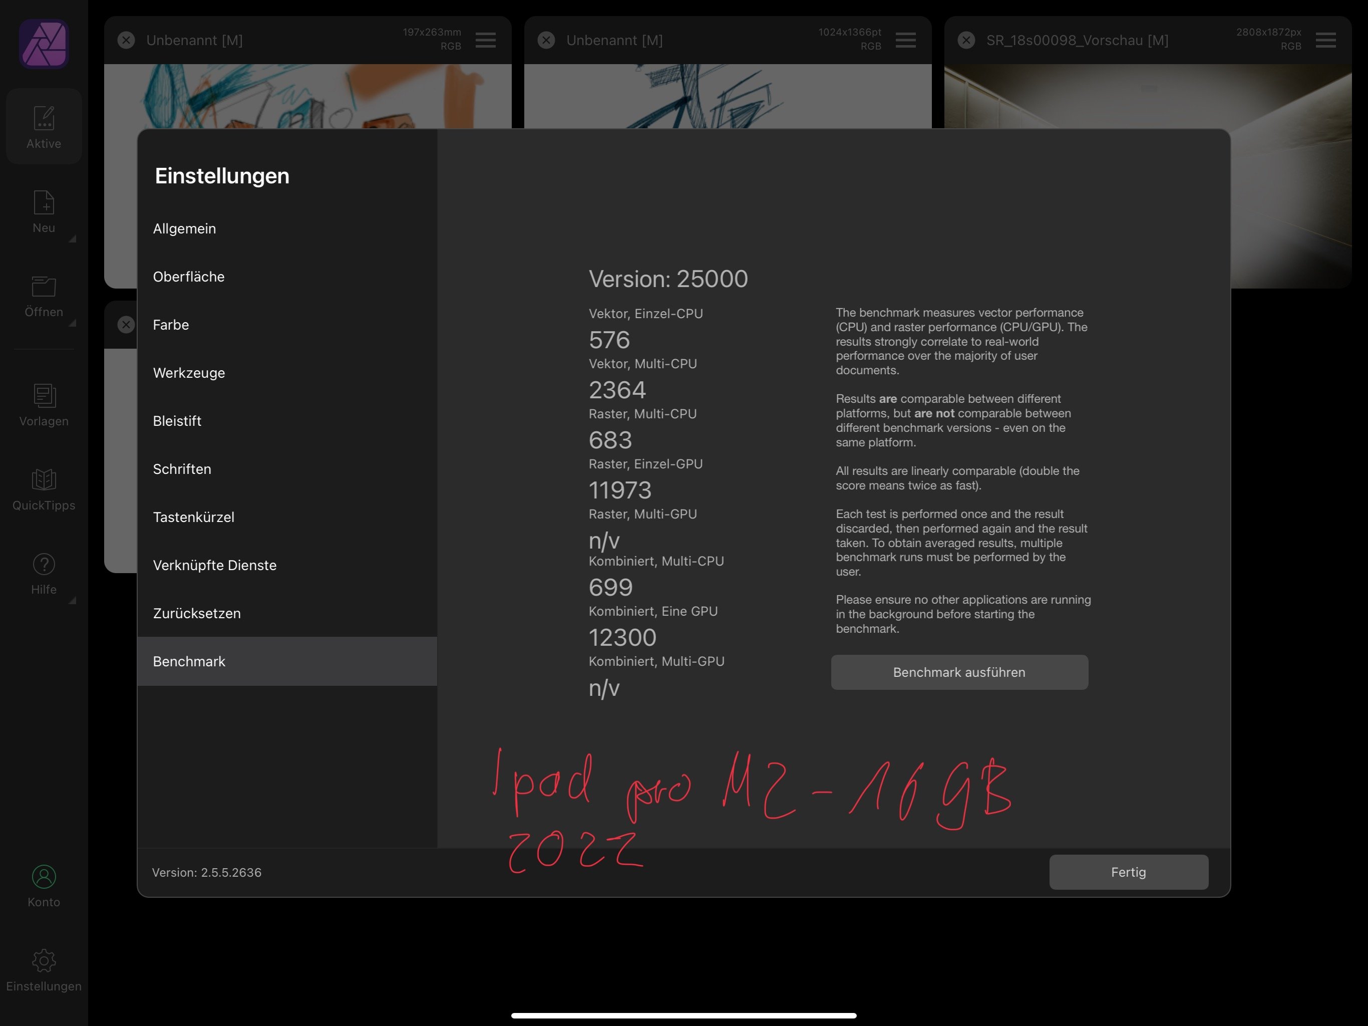The width and height of the screenshot is (1368, 1026).
Task: Select Allgemein settings category
Action: [287, 228]
